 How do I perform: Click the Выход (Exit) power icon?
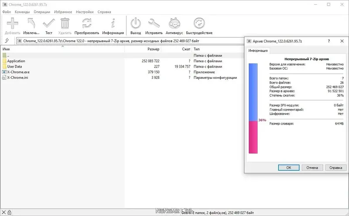point(136,24)
